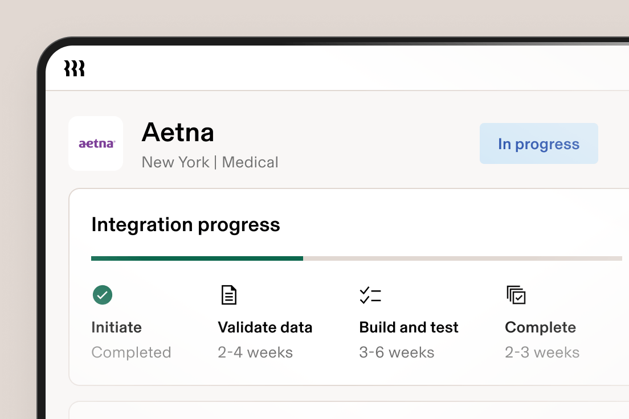Mark the Validate data stage as complete
This screenshot has height=419, width=629.
(x=228, y=294)
